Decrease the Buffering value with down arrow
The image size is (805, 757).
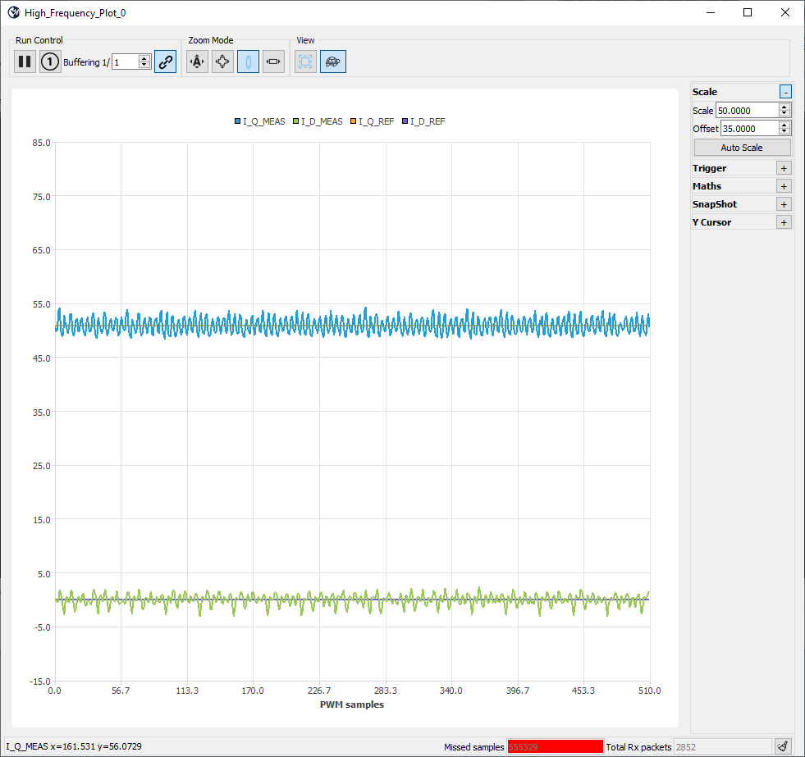(x=144, y=65)
